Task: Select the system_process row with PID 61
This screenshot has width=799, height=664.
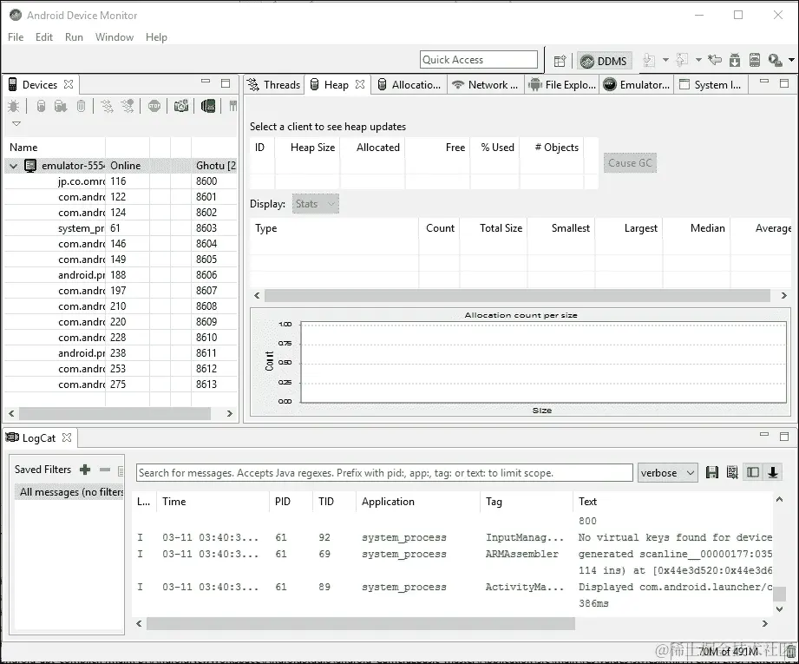Action: (121, 228)
